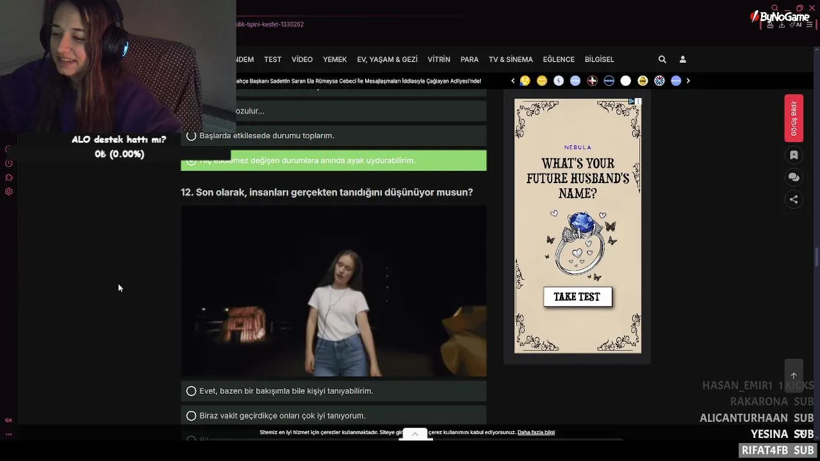Click the 'Daha fazla bilgi' cookie link
The height and width of the screenshot is (461, 820).
pos(536,433)
